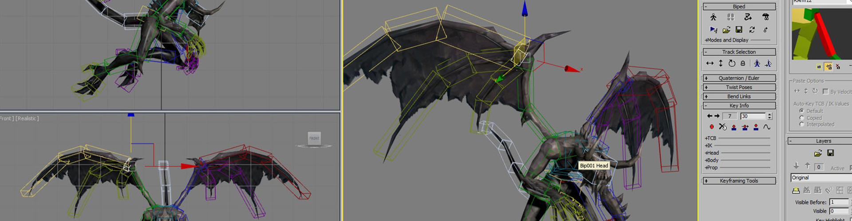This screenshot has width=852, height=221.
Task: Activate Mixer Mode icon in Biped rollout
Action: tap(765, 17)
